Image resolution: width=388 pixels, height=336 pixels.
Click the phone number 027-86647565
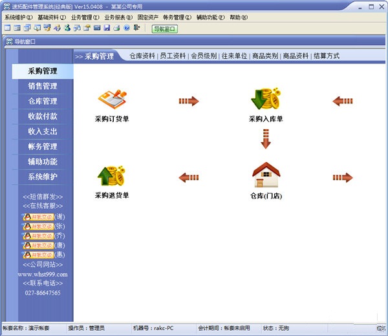[x=43, y=293]
